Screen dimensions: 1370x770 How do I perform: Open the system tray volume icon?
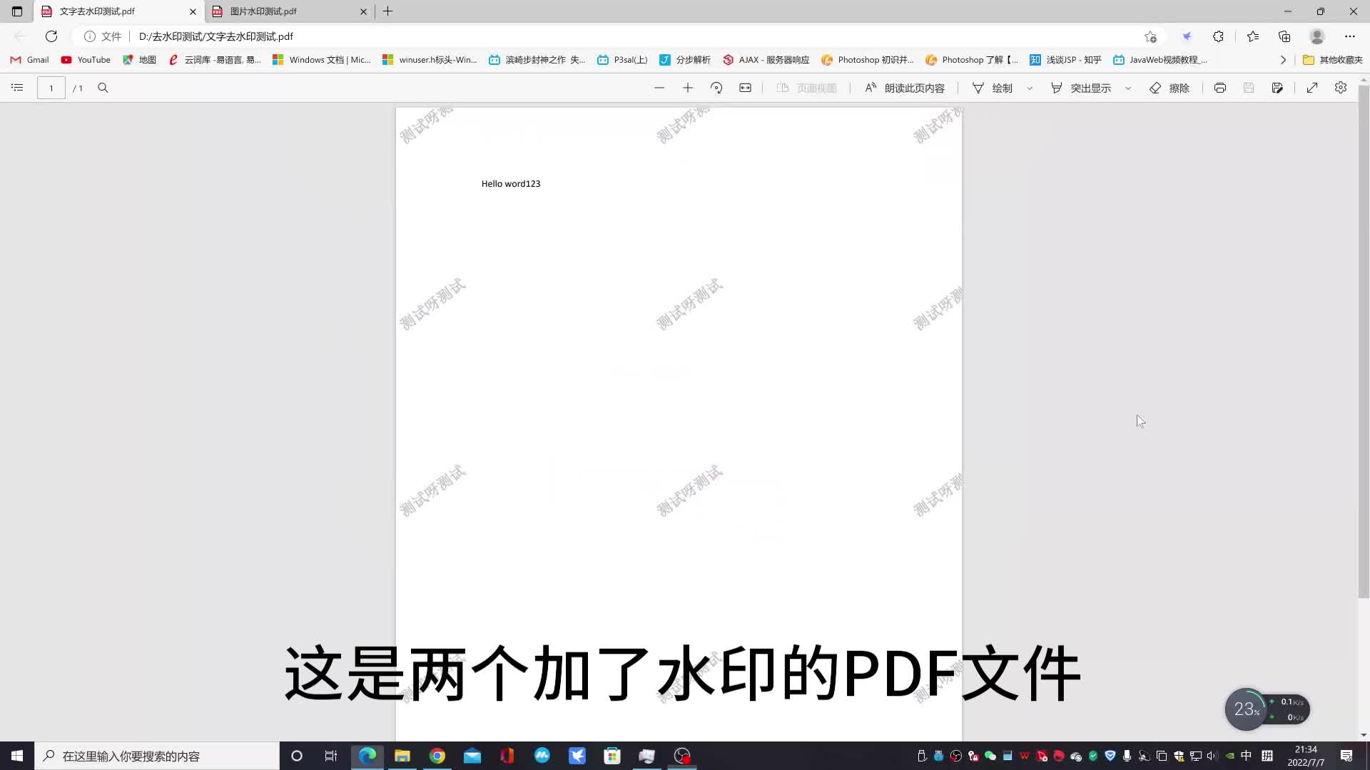pyautogui.click(x=1212, y=756)
